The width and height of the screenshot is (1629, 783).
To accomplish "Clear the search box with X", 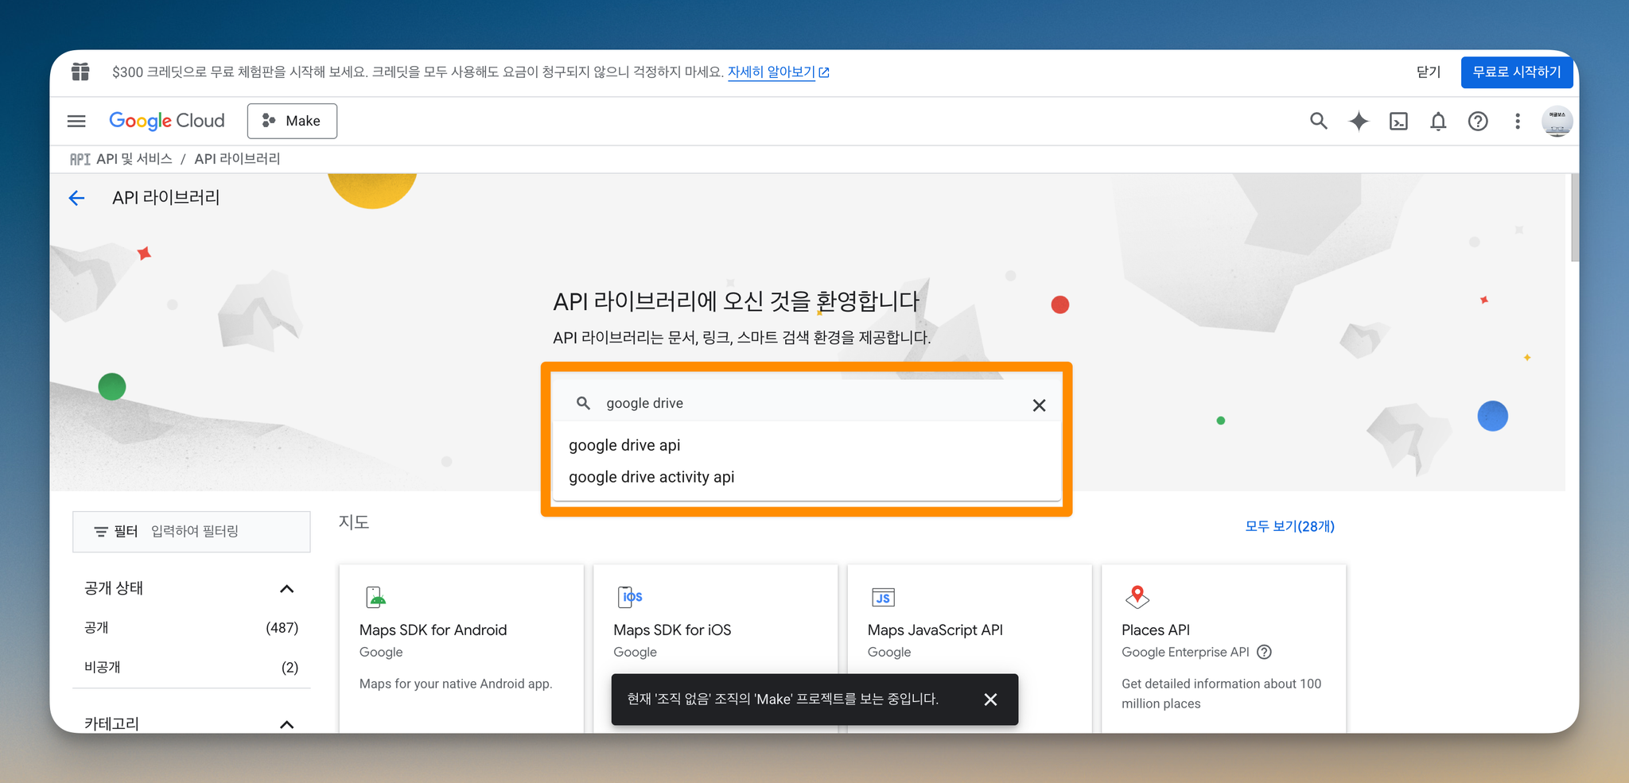I will pyautogui.click(x=1039, y=405).
